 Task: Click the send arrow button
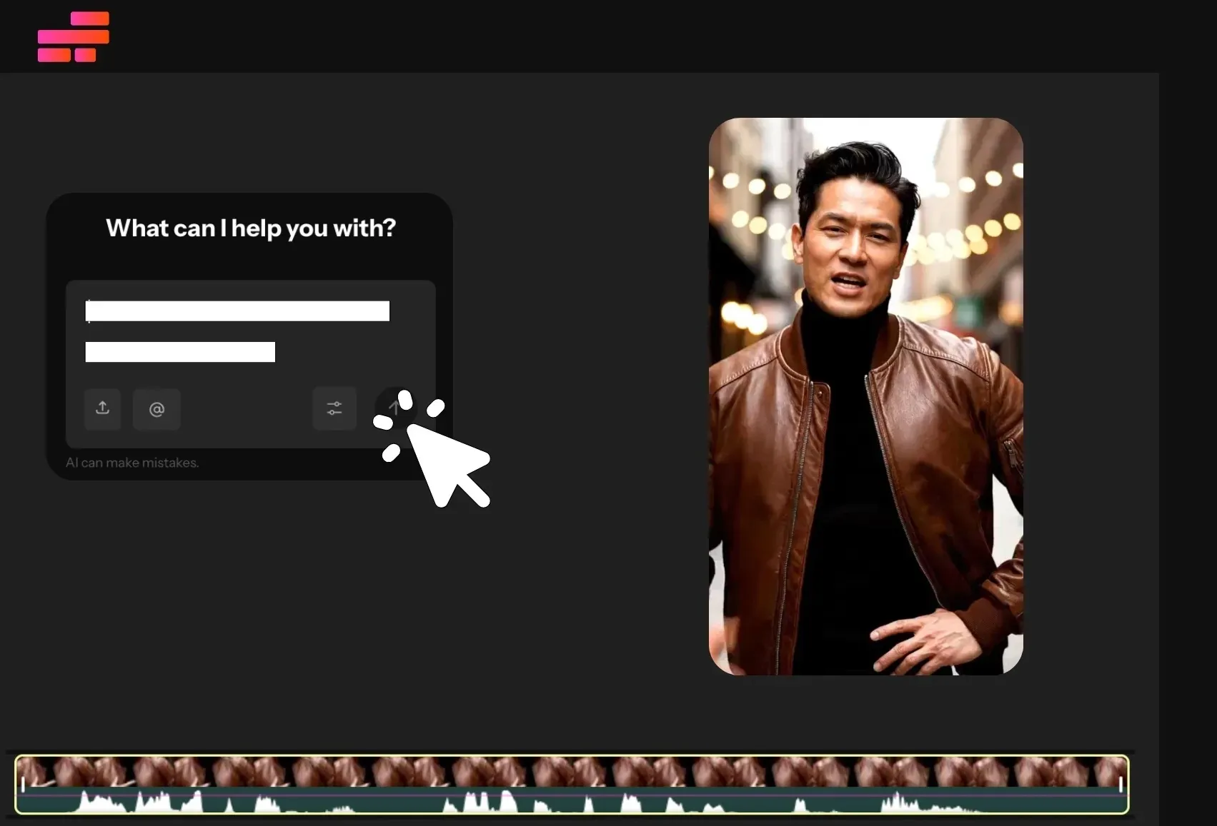[x=394, y=408]
